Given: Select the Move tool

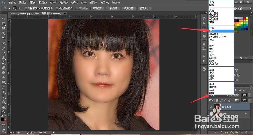Looking at the screenshot, I should [4, 19].
